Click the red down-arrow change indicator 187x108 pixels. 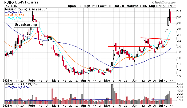175,6
